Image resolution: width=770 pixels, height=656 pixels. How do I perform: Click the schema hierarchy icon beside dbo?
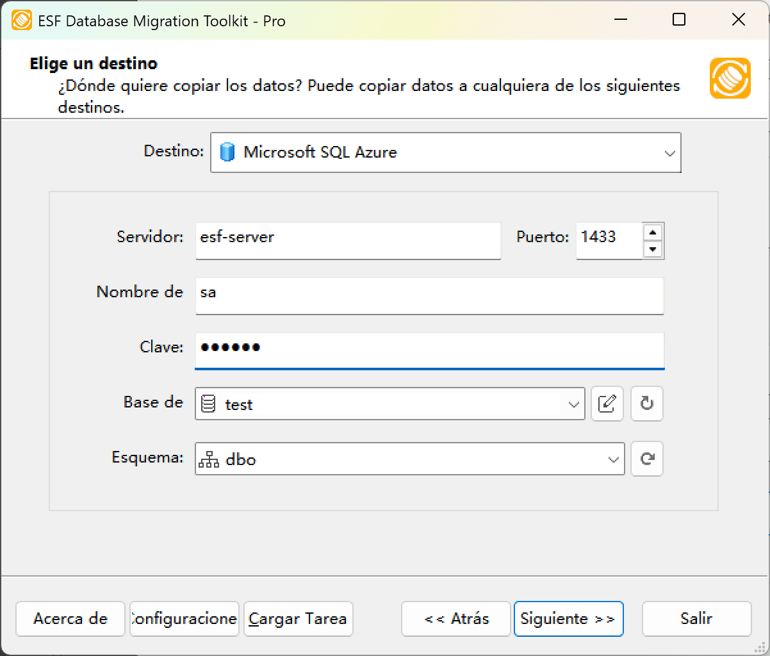209,459
